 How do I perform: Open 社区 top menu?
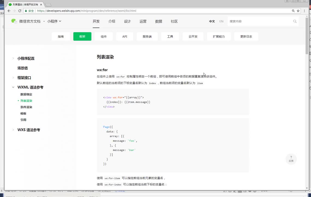click(174, 21)
